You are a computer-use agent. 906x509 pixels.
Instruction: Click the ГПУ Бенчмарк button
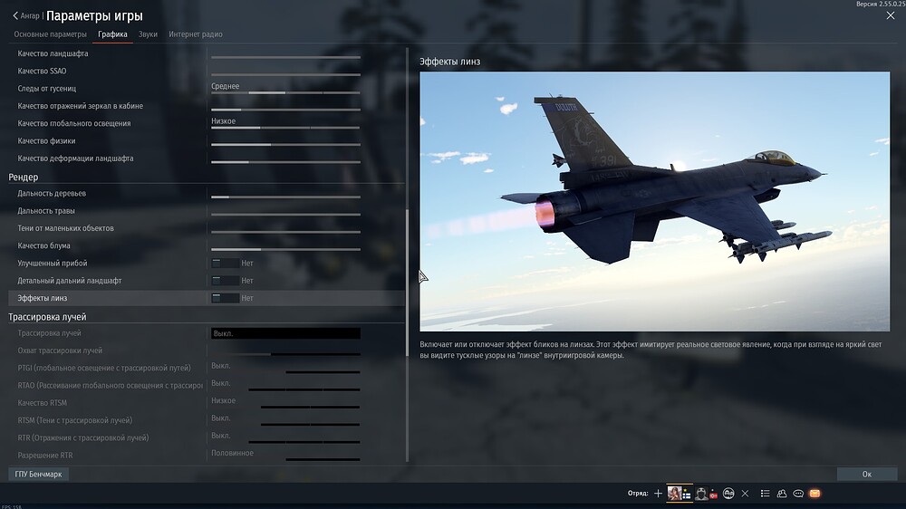(x=39, y=474)
